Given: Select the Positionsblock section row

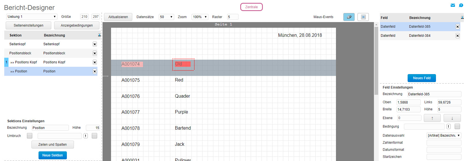Looking at the screenshot, I should tap(51, 53).
